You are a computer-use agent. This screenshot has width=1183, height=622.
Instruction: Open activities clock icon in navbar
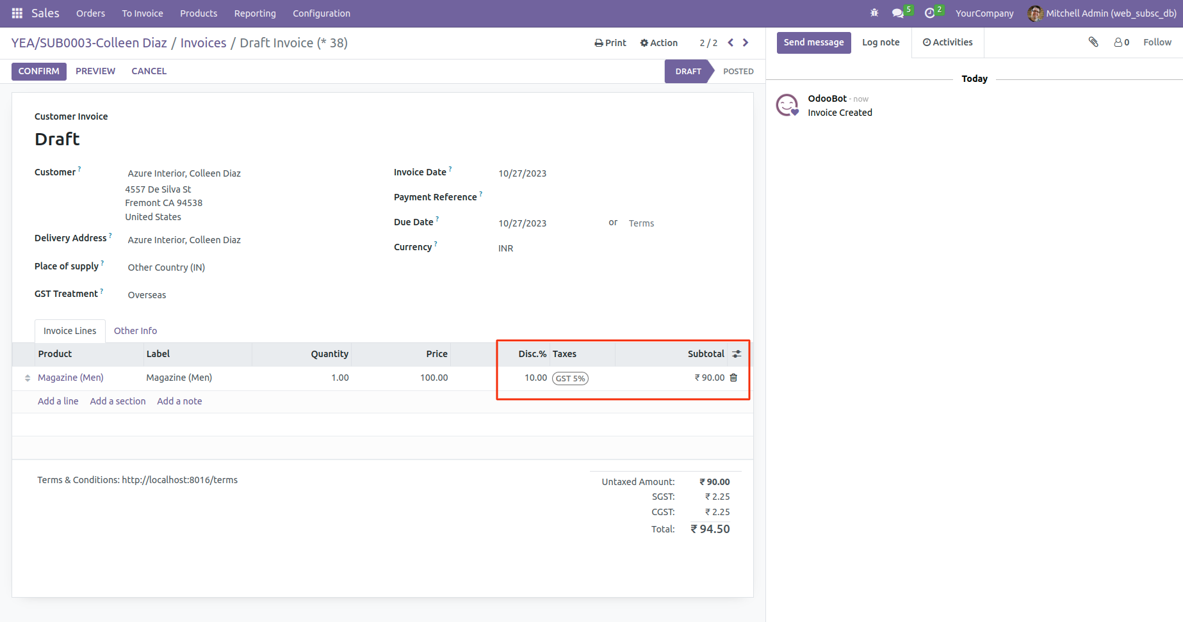click(x=930, y=13)
